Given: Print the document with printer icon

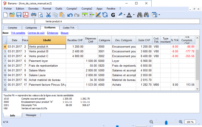Looking at the screenshot, I should 34,15.
